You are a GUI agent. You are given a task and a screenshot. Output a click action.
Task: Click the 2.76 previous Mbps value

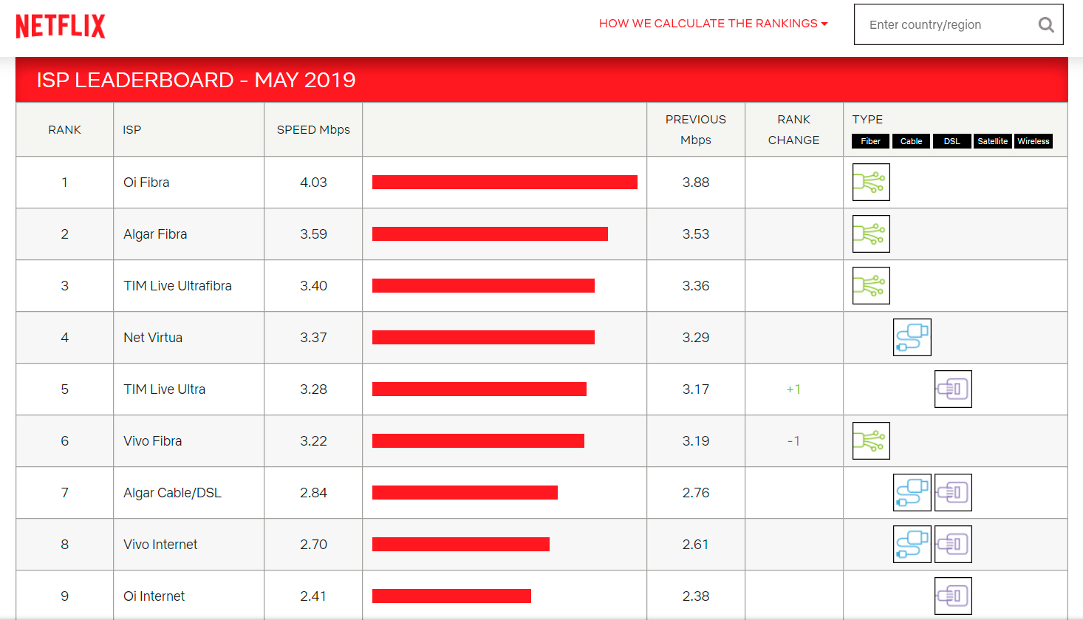tap(696, 492)
